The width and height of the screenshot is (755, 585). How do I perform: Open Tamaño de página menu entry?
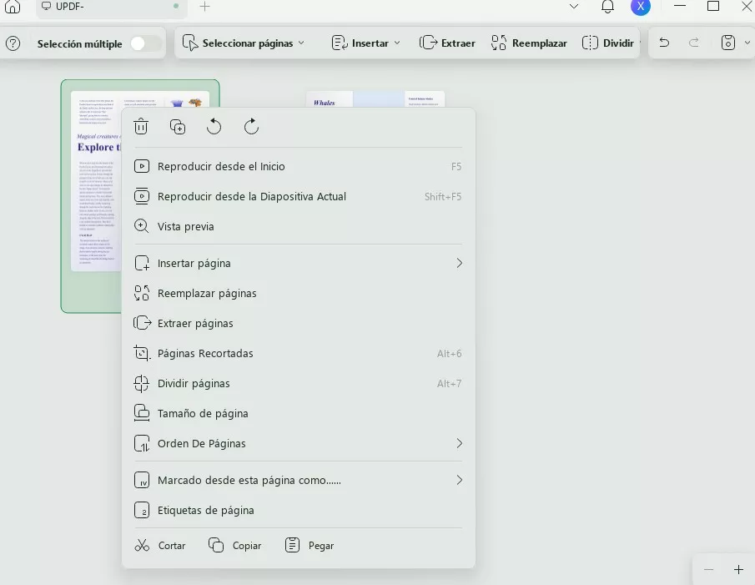[298, 413]
